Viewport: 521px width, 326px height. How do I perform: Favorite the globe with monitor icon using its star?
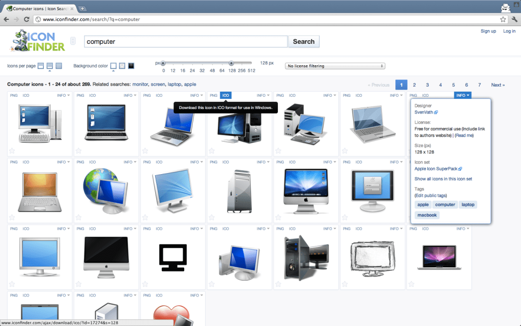coord(79,216)
